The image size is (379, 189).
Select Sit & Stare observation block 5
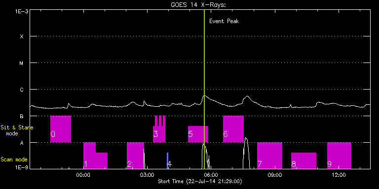pyautogui.click(x=198, y=134)
